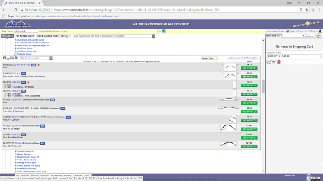This screenshot has width=323, height=181.
Task: Add WAGNER BH49776 at $8.43 to cart
Action: pyautogui.click(x=249, y=120)
